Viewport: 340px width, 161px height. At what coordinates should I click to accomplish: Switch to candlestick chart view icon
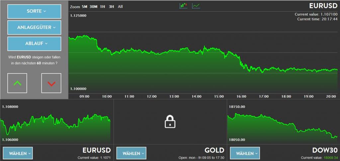click(183, 6)
